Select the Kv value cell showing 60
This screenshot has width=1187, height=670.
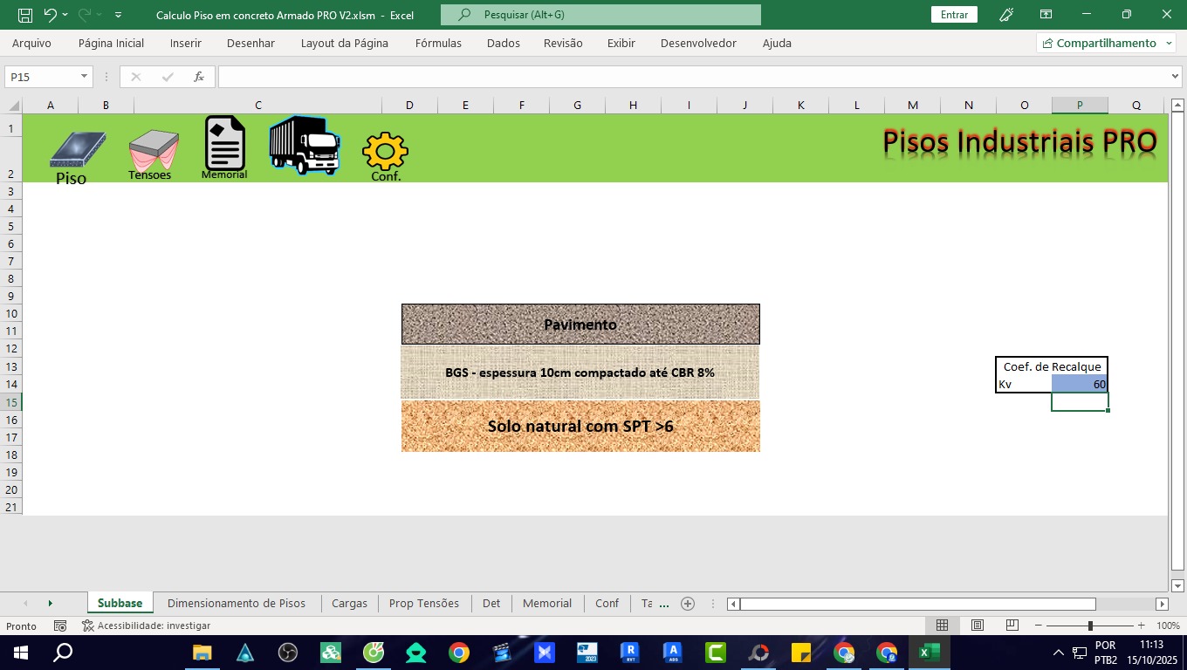1080,384
